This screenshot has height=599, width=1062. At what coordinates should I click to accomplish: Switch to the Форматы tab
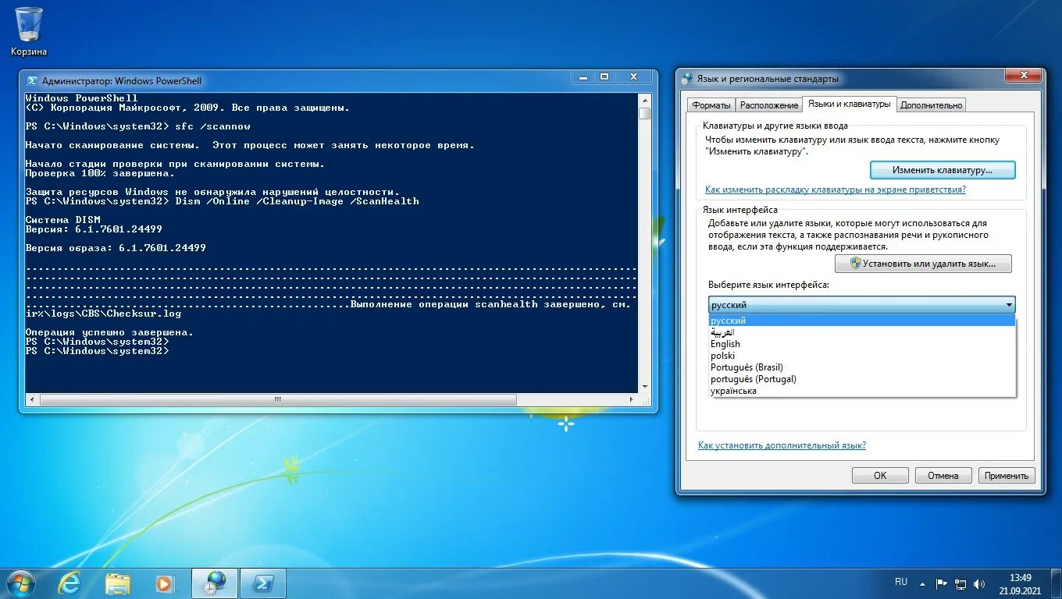(711, 105)
